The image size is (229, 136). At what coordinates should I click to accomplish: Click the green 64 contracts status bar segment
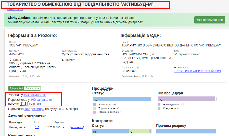coord(139,132)
